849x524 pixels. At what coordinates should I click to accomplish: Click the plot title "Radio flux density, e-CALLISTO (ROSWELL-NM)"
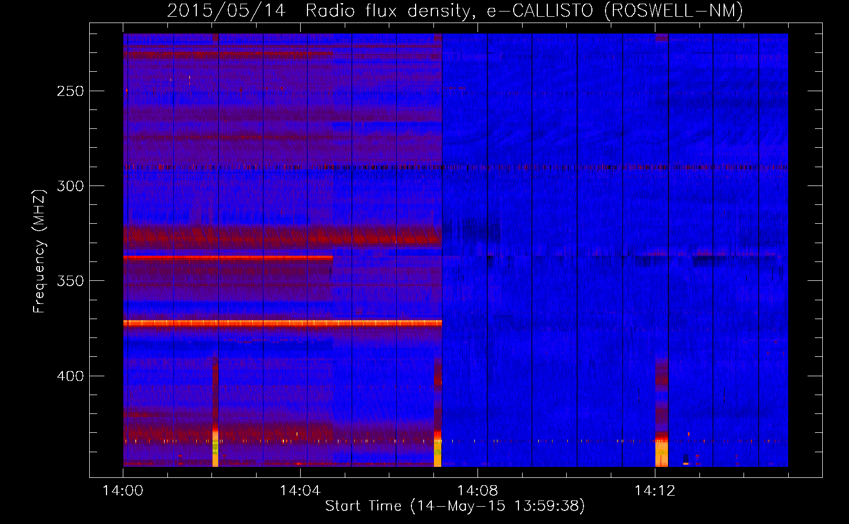(524, 10)
